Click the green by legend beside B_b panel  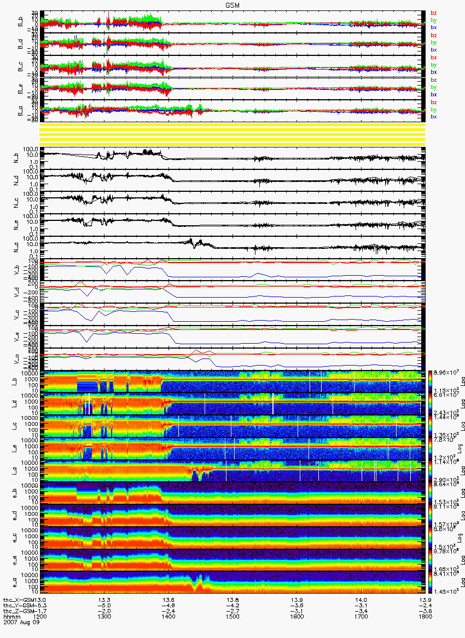coord(433,20)
